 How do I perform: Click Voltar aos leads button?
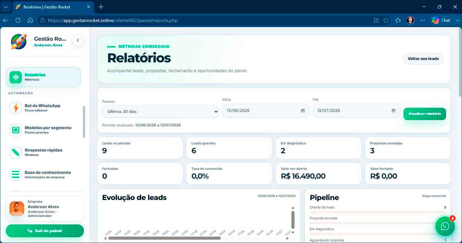[x=423, y=59]
